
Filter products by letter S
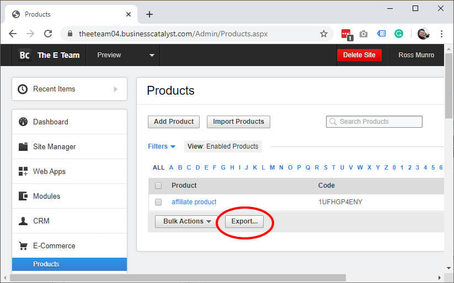click(x=325, y=168)
